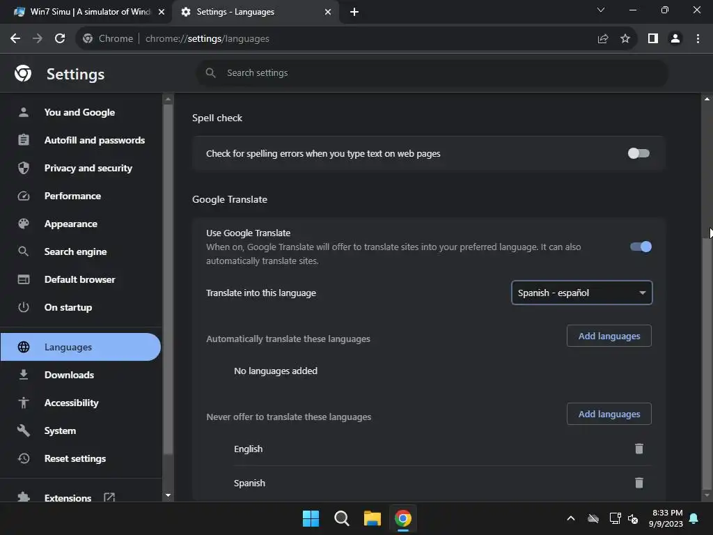
Task: Close the Win7 Simu tab
Action: point(162,12)
